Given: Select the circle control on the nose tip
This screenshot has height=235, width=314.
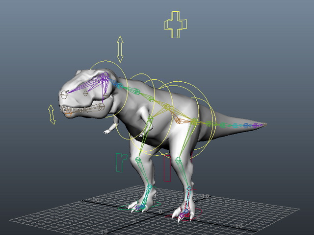Looking at the screenshot, I should point(64,94).
